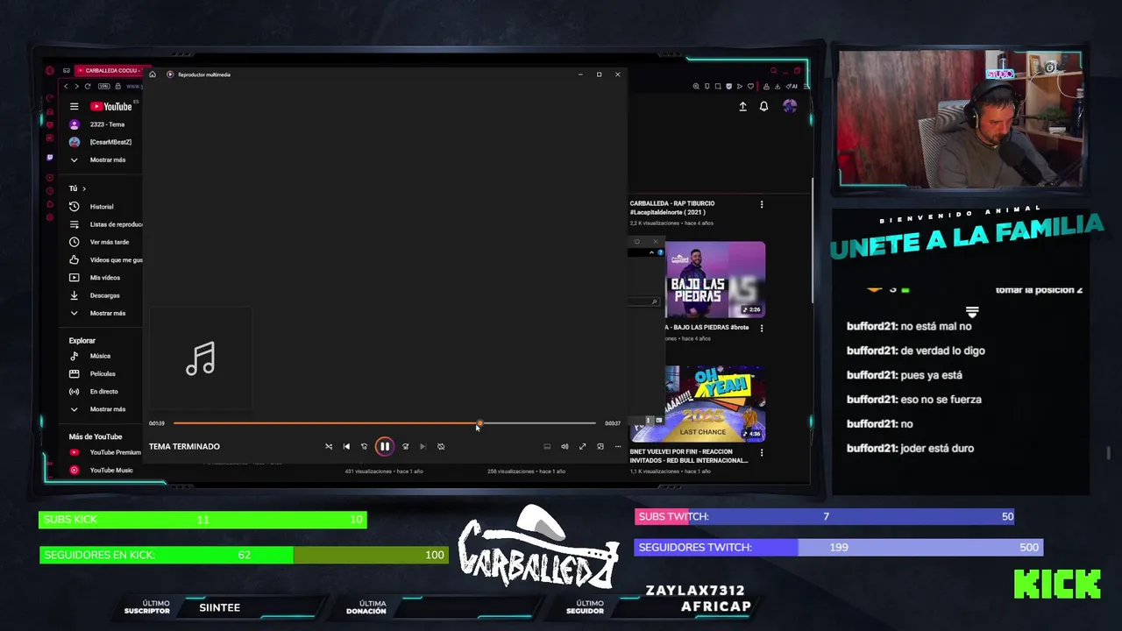
Task: Click the YouTube logo
Action: pos(111,106)
